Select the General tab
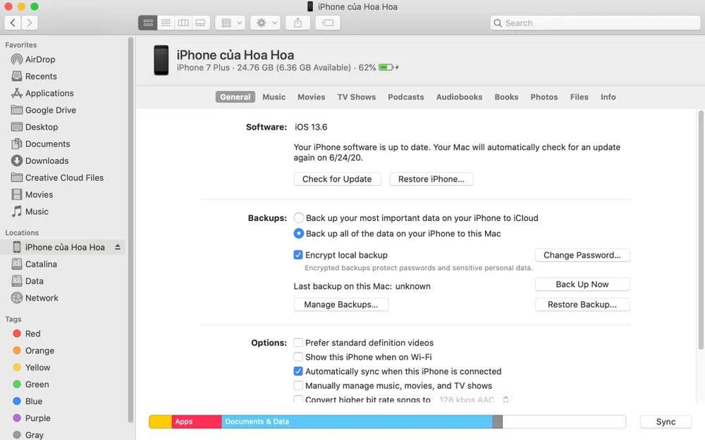Viewport: 705px width, 440px height. (x=235, y=97)
